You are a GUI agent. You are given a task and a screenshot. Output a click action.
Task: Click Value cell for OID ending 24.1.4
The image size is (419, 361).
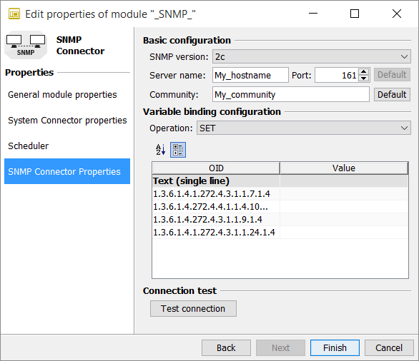pyautogui.click(x=344, y=232)
